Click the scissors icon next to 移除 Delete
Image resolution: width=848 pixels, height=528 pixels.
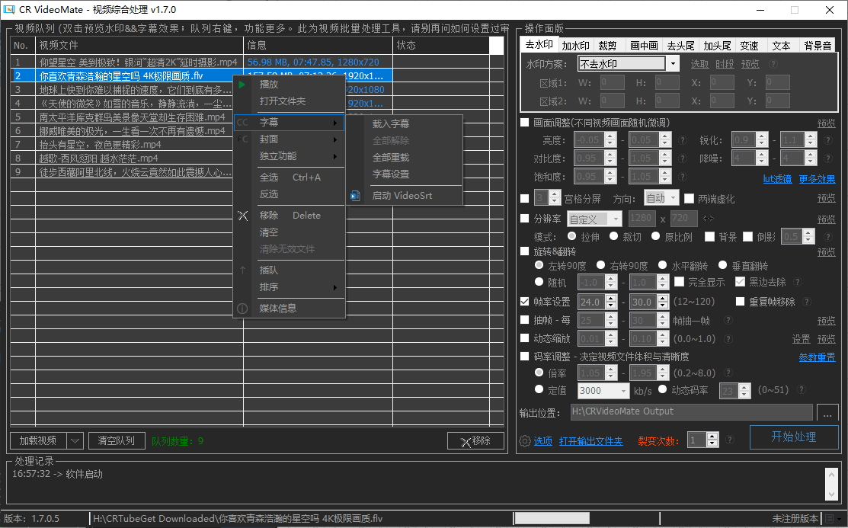pos(243,216)
